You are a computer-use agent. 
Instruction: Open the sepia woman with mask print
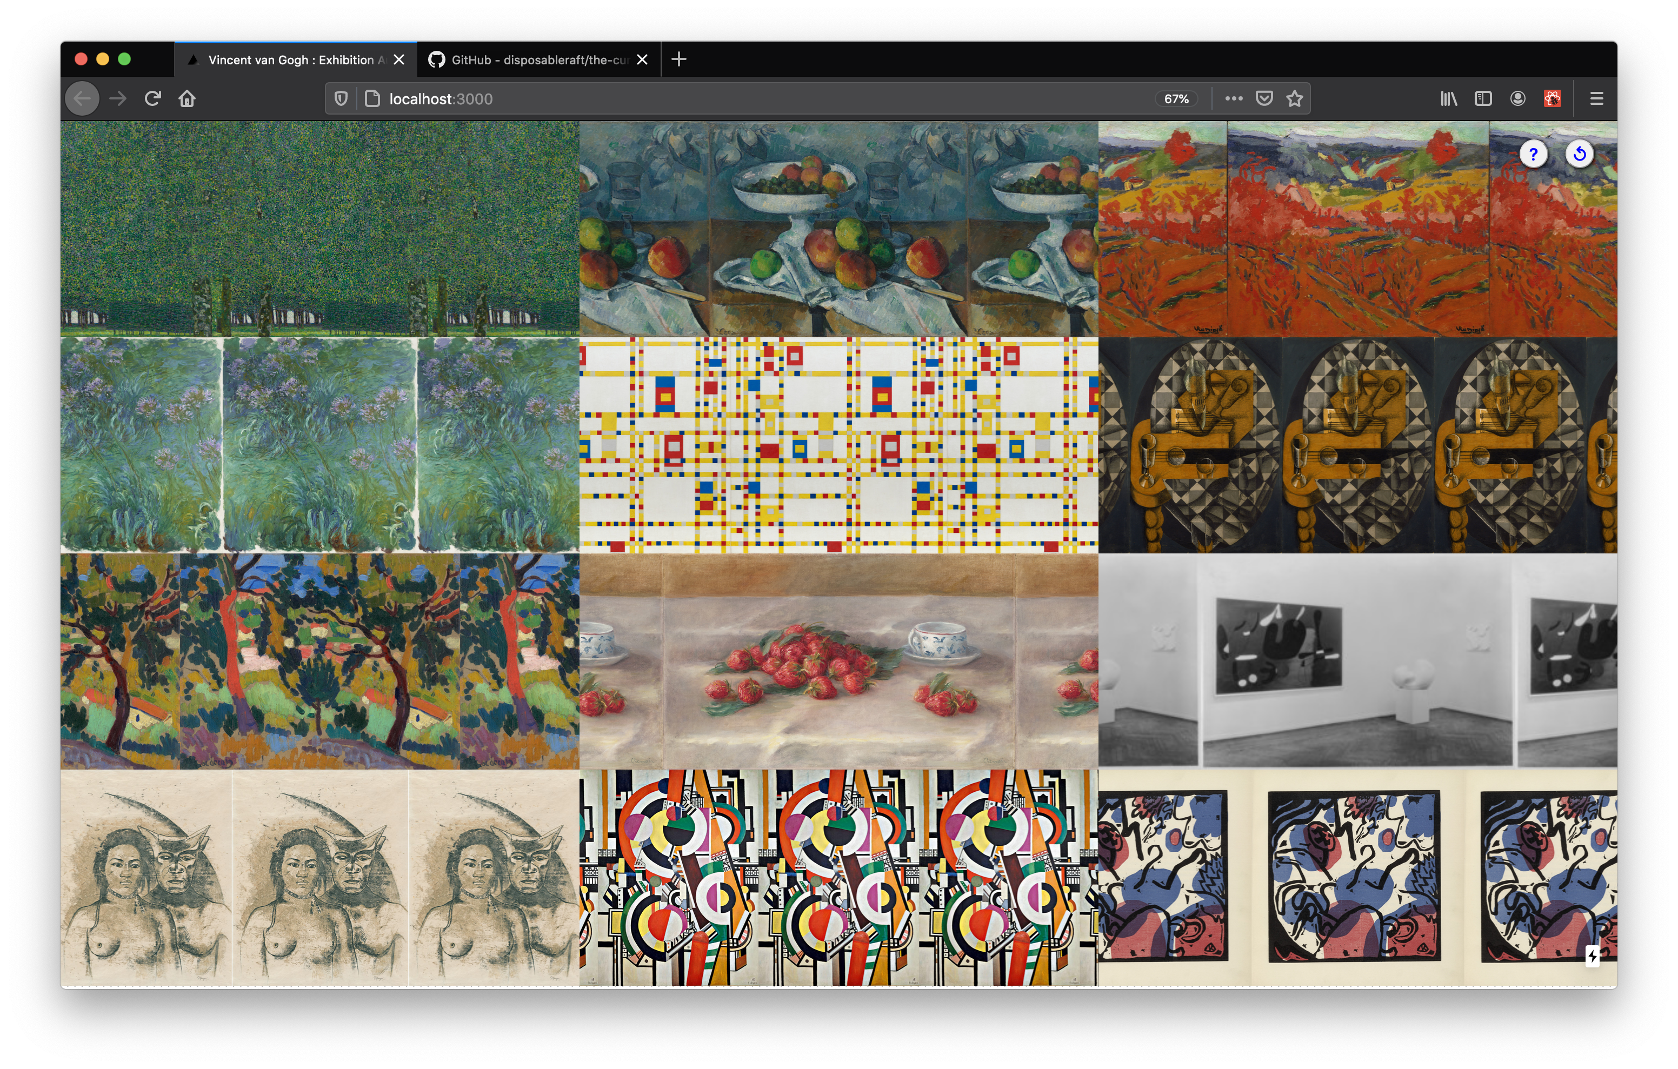pyautogui.click(x=320, y=877)
